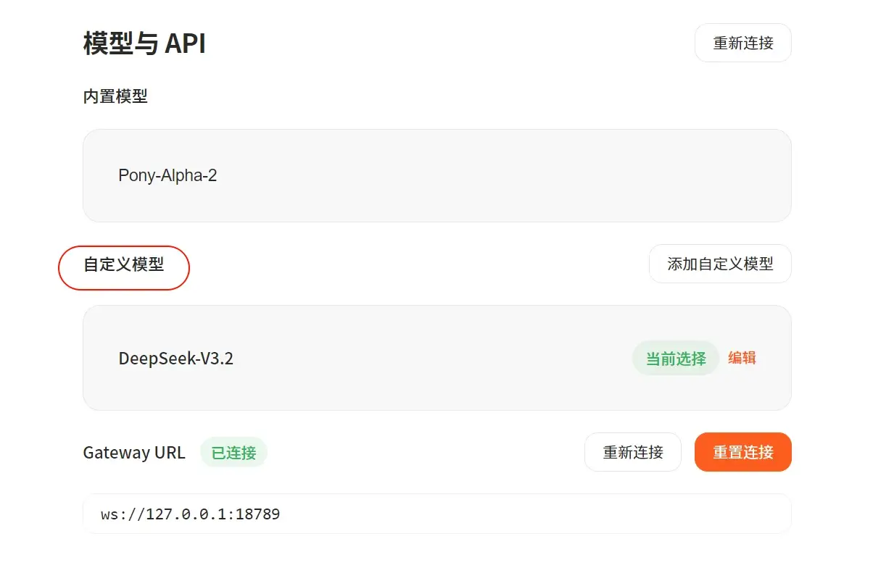Click the green 当前选择 badge
Screen dimensions: 873x573
pos(675,358)
